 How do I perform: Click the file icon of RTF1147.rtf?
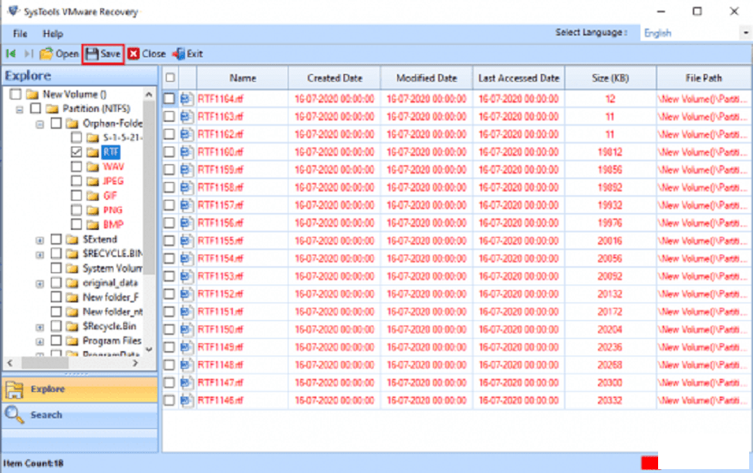(187, 383)
